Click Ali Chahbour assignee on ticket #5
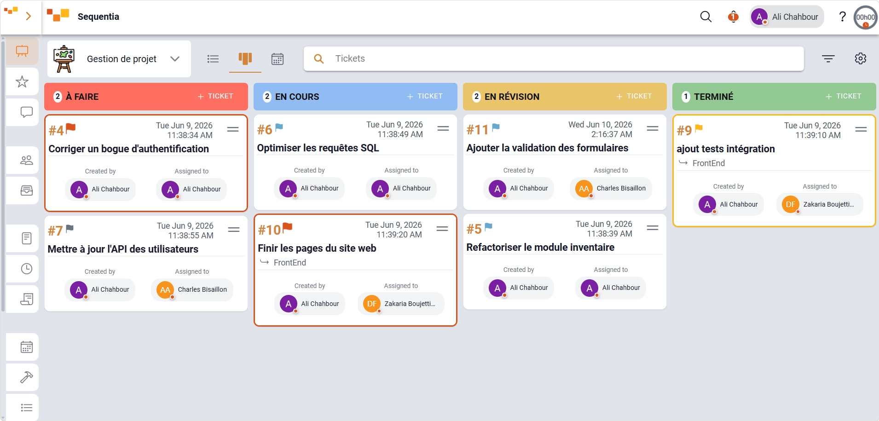The height and width of the screenshot is (421, 879). [611, 288]
